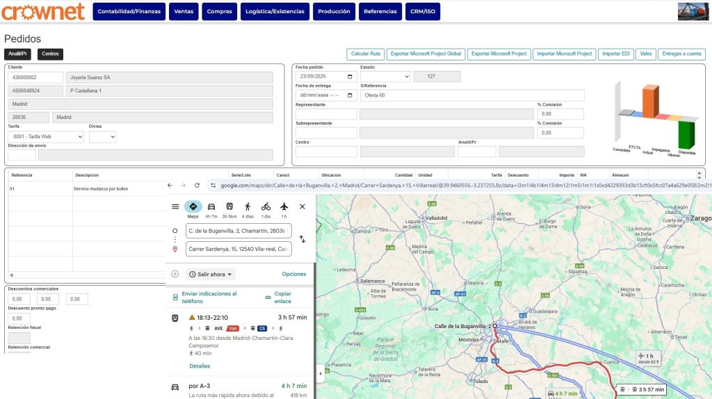
Task: Switch to cycling travel mode
Action: coord(266,207)
